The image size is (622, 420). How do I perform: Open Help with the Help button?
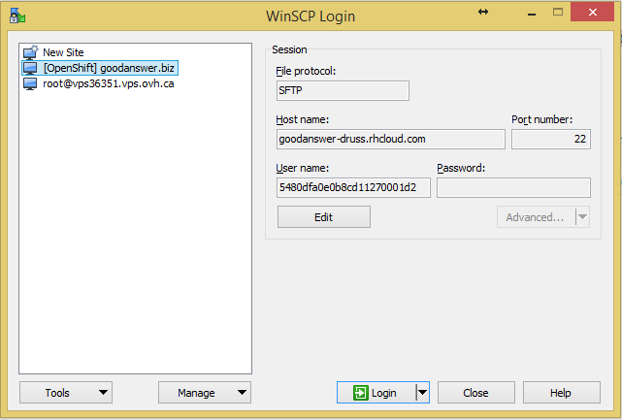tap(561, 393)
